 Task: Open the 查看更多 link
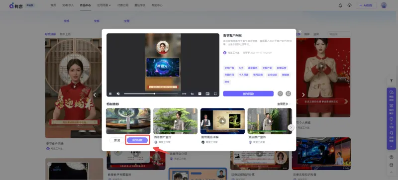click(x=284, y=104)
